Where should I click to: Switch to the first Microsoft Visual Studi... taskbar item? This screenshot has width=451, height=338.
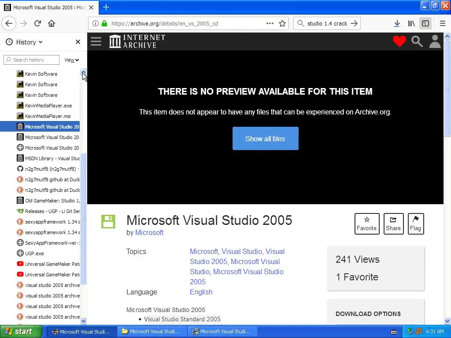[x=81, y=332]
